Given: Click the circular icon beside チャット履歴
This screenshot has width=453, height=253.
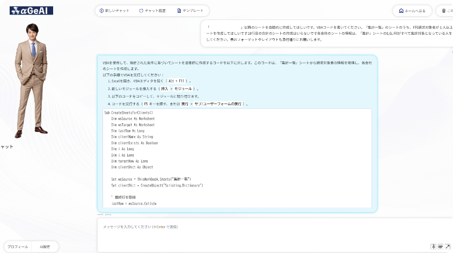Looking at the screenshot, I should point(141,11).
